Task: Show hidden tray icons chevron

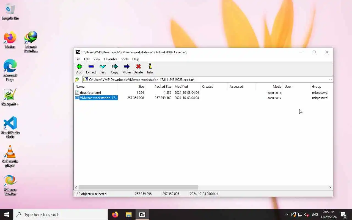Action: tap(287, 215)
